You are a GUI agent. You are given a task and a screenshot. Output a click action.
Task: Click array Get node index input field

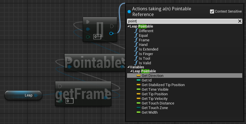[97, 37]
